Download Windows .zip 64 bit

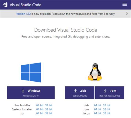40,113
